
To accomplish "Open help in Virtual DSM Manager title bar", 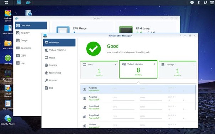I will click(x=180, y=36).
